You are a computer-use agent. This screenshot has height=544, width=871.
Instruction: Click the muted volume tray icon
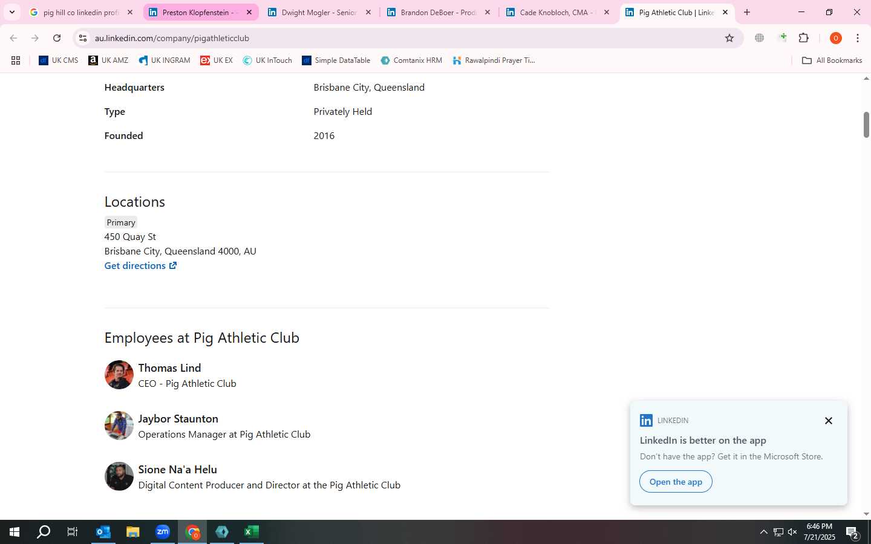792,532
